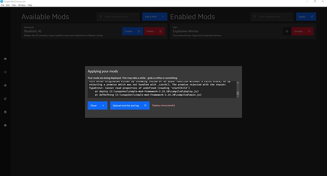The width and height of the screenshot is (327, 176).
Task: Click the X icon on Close button
Action: pos(103,106)
